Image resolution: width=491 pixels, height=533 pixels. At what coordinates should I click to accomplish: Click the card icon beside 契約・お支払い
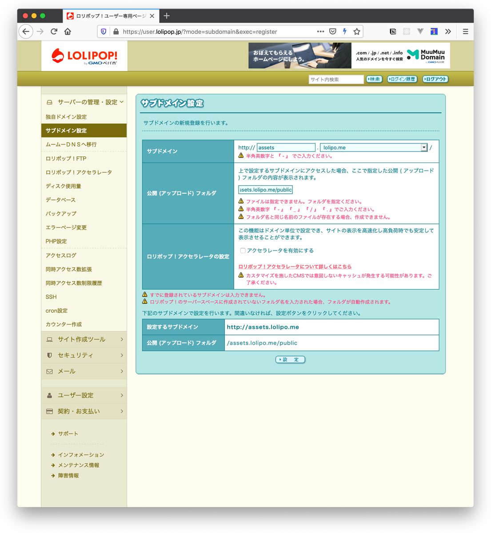point(49,411)
